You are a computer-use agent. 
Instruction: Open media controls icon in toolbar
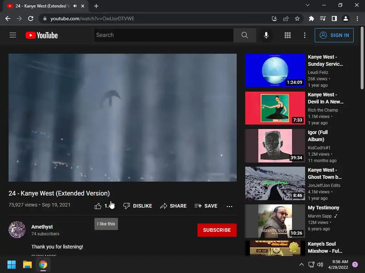click(x=323, y=18)
